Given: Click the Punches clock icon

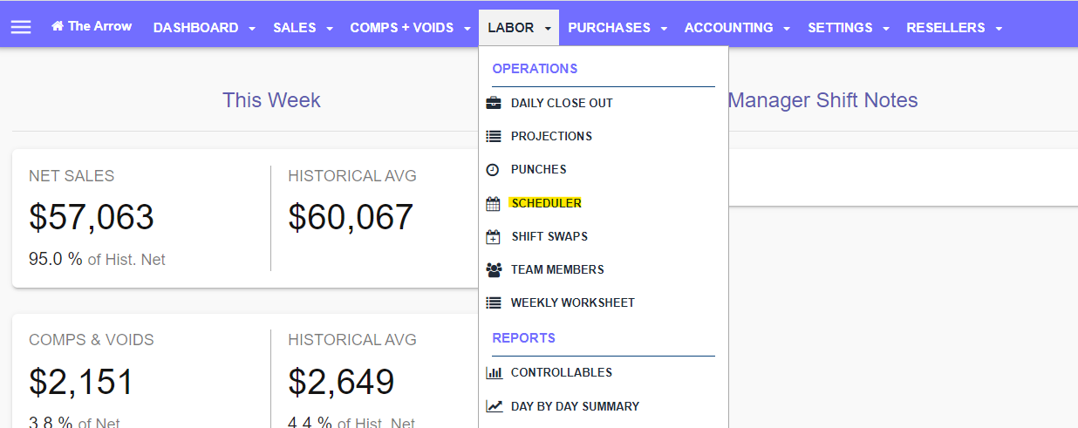Looking at the screenshot, I should pos(493,169).
